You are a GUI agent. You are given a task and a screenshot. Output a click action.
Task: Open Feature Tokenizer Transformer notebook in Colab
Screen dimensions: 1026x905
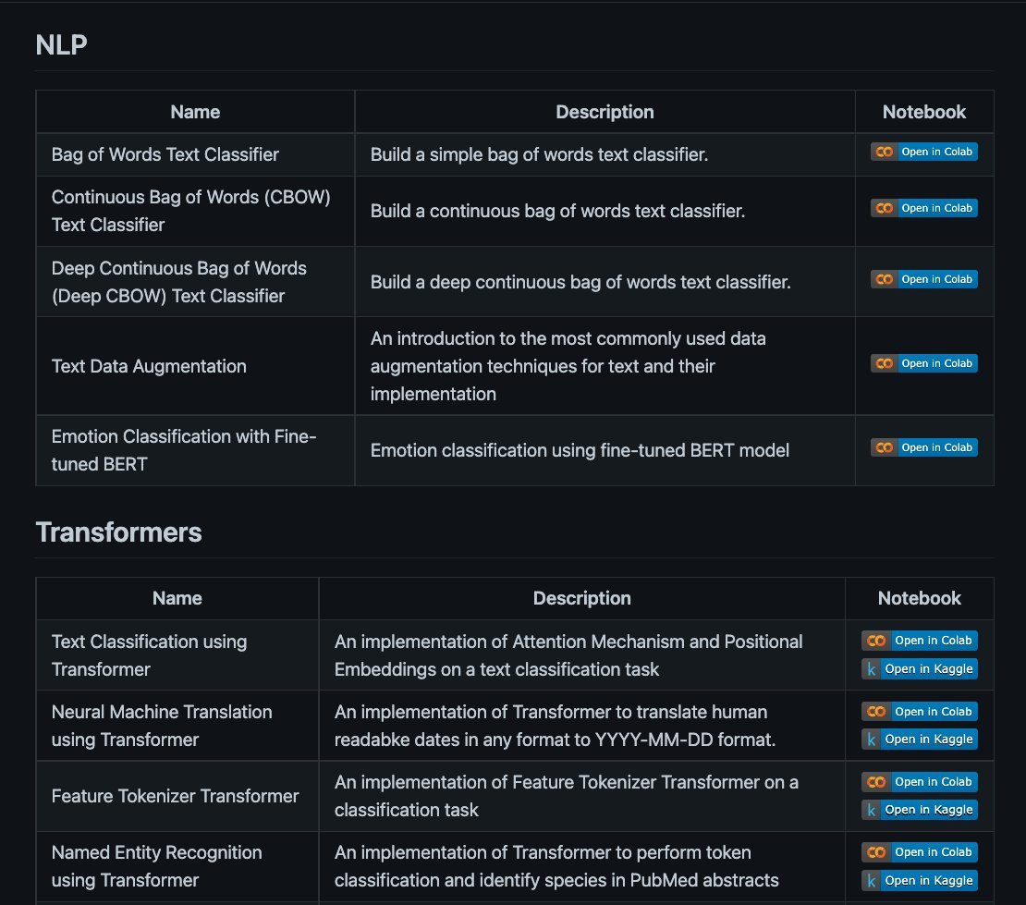[920, 781]
